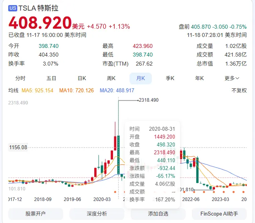
Task: Select the 月K chart tab
Action: 140,78
